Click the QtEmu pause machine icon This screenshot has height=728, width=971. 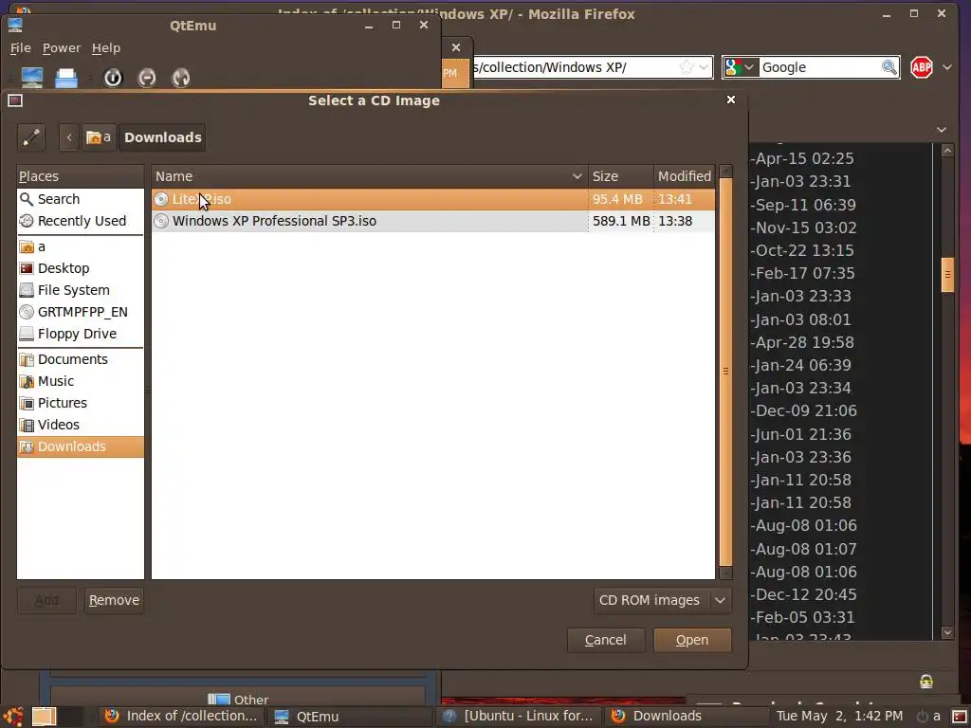point(147,78)
